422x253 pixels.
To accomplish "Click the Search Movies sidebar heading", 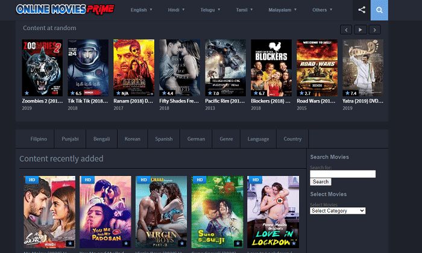I will (x=329, y=157).
